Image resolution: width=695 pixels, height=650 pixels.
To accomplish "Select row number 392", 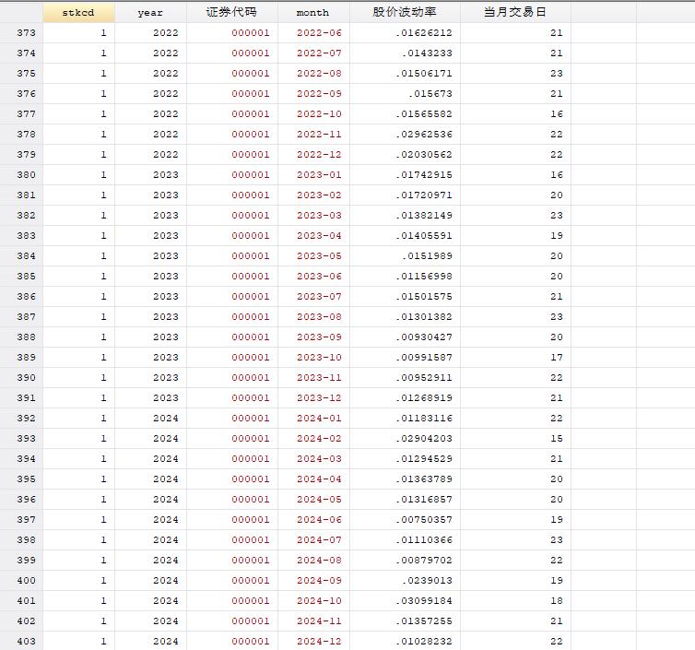I will [x=21, y=418].
